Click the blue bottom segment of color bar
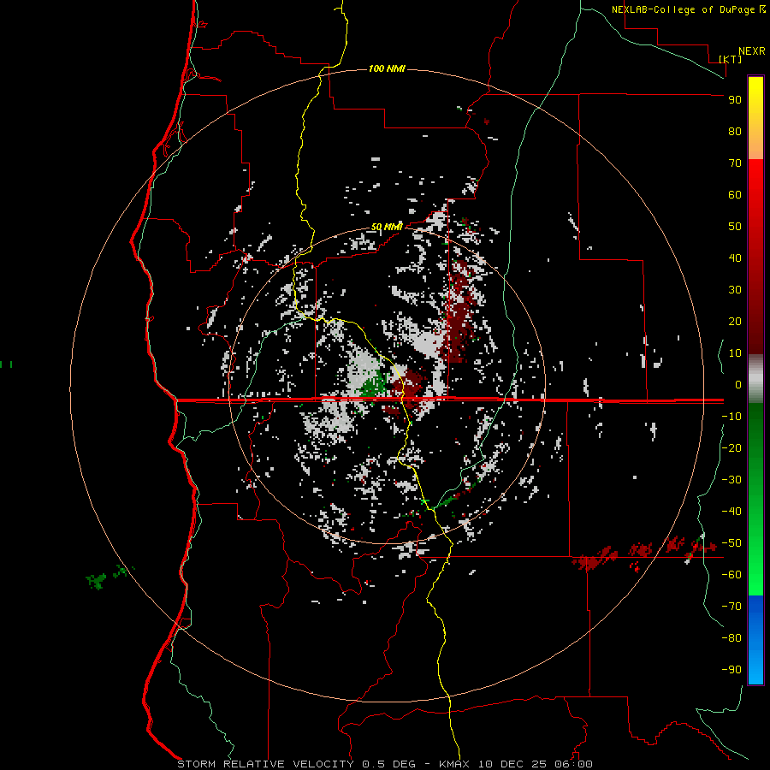Image resolution: width=770 pixels, height=770 pixels. pos(755,640)
